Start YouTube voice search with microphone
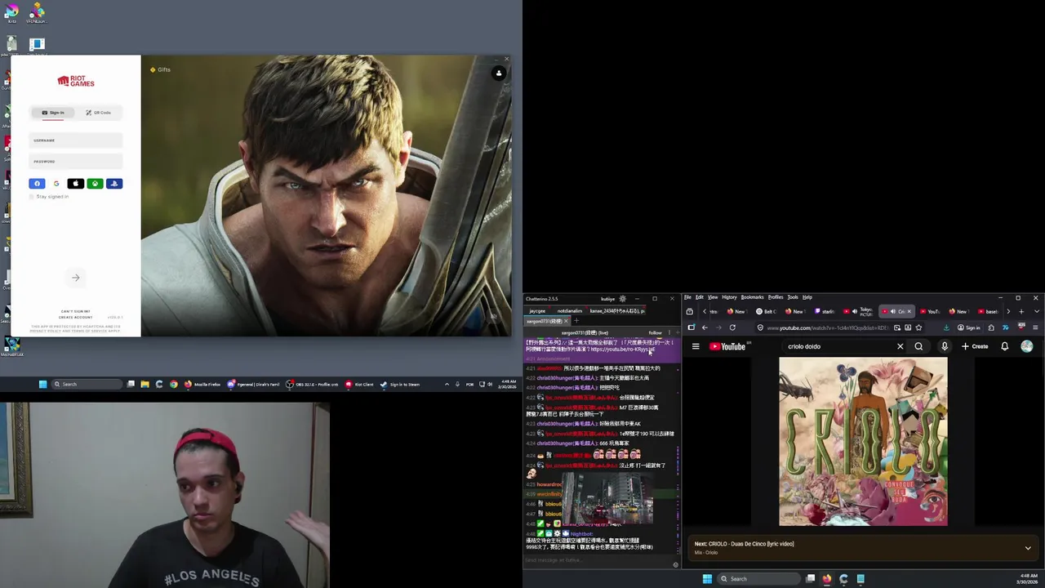 (x=945, y=346)
